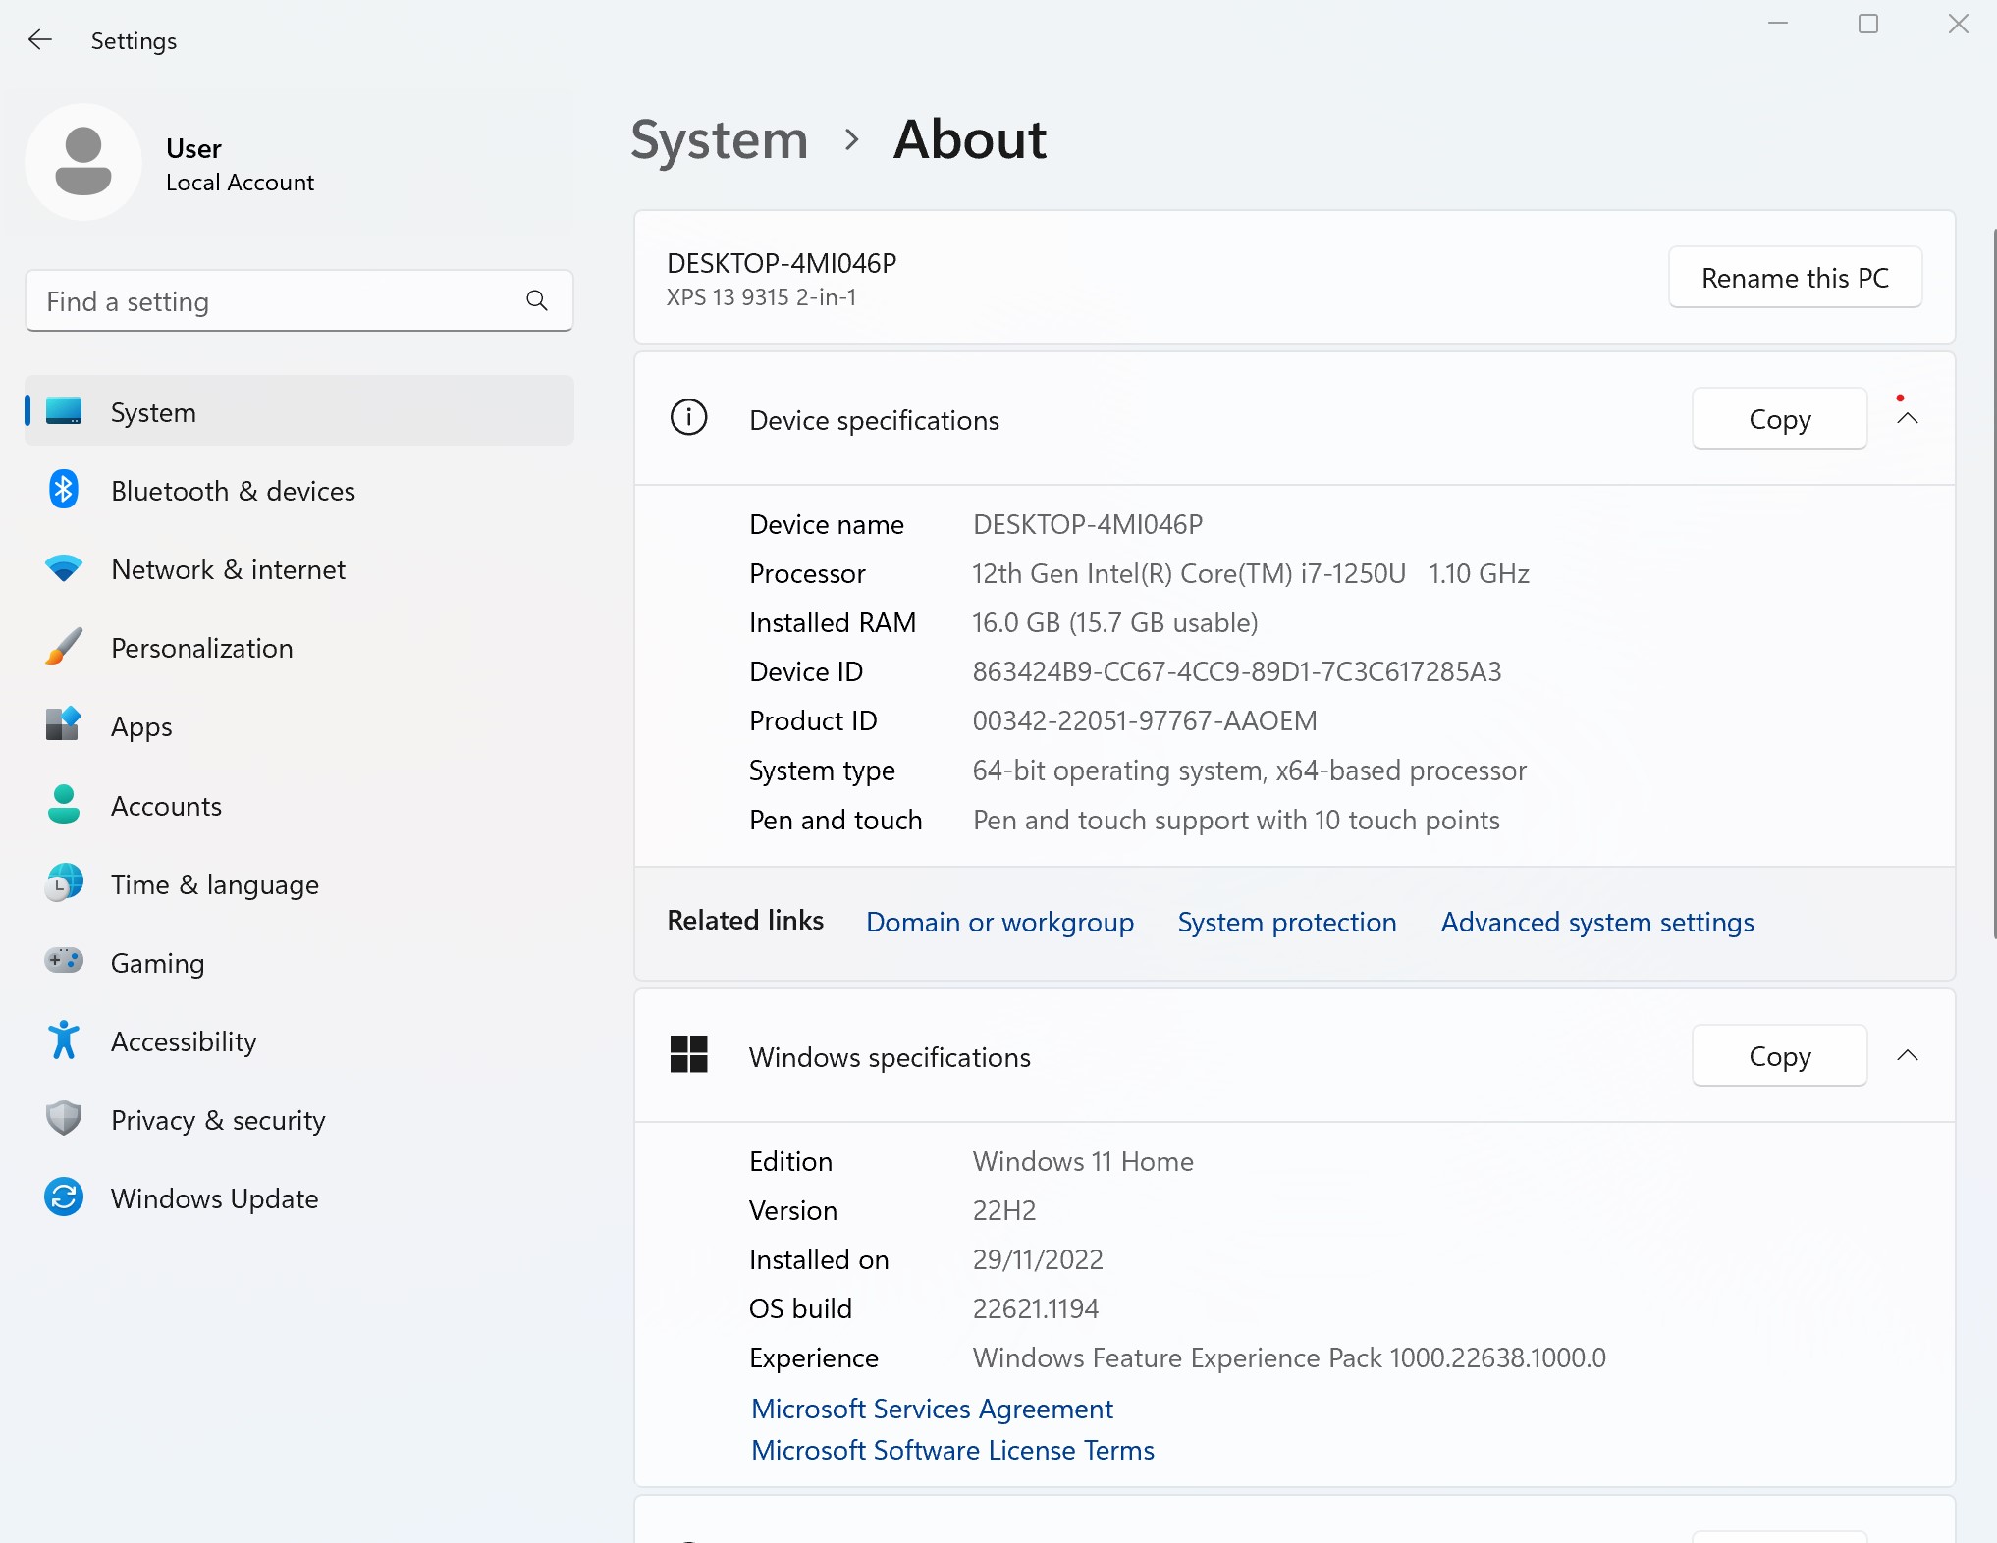Screen dimensions: 1997x1543
Task: Select Product ID 00342-22051-97767-AAOEM
Action: click(x=1144, y=720)
